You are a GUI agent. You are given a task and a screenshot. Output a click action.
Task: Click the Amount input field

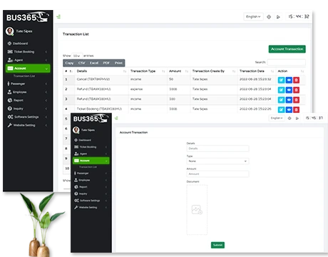click(x=217, y=174)
